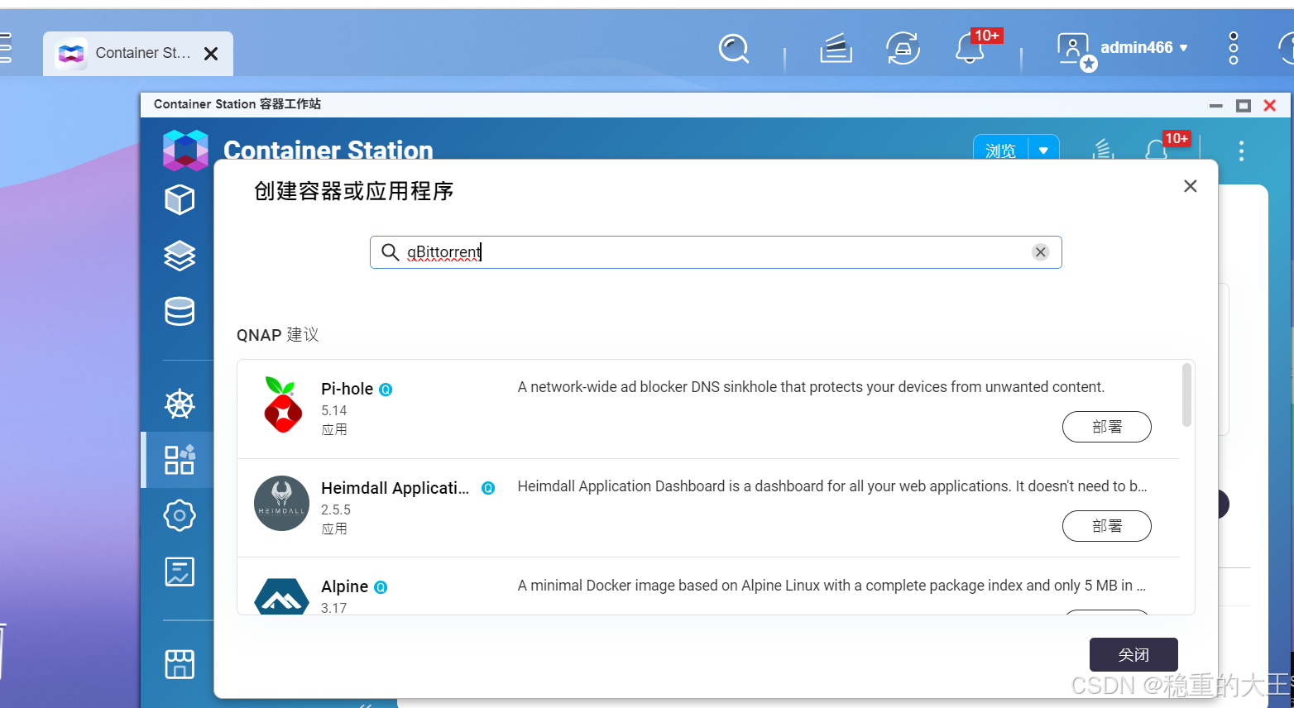Open the Preferences hexagon gear sidebar icon
Image resolution: width=1294 pixels, height=708 pixels.
[180, 515]
